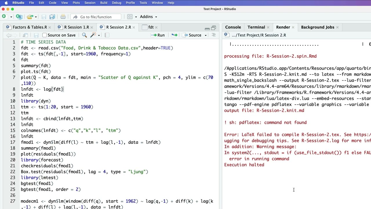This screenshot has height=209, width=371.
Task: Open the RStudio application menu
Action: [18, 3]
